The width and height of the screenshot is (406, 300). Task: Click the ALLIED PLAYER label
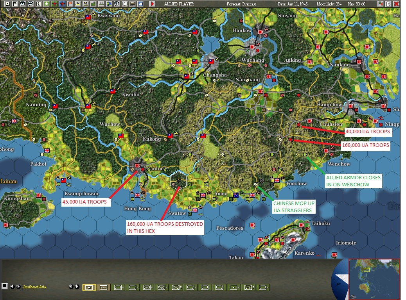[179, 4]
